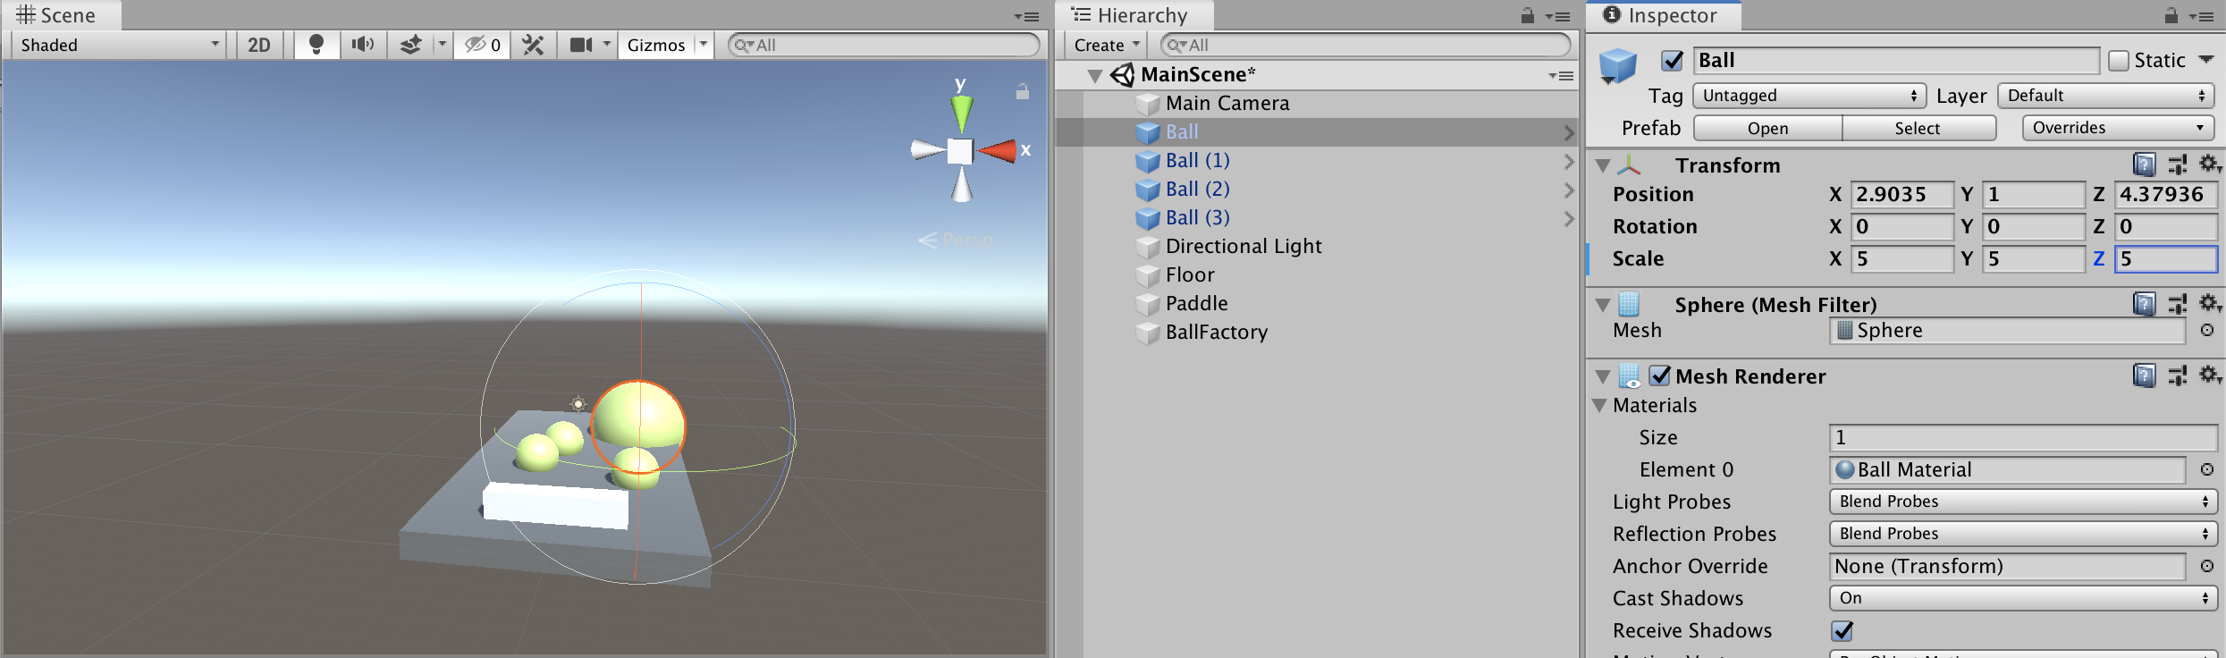The width and height of the screenshot is (2226, 658).
Task: Select Directional Light in Hierarchy
Action: (x=1244, y=247)
